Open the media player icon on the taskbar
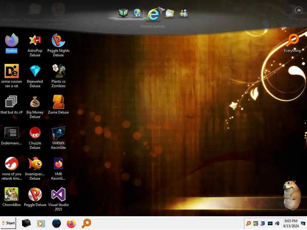The image size is (307, 230). (41, 223)
